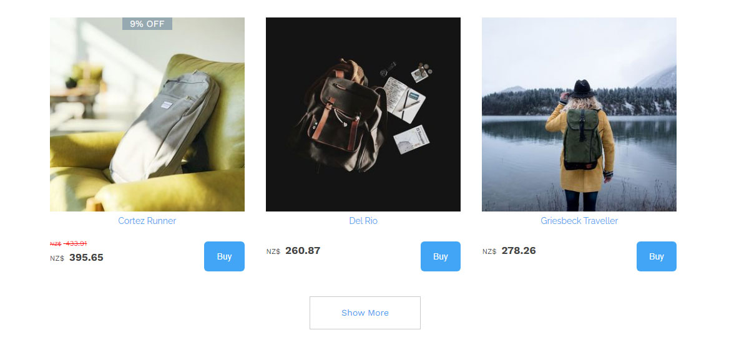Click the NZ$ label beside 278.26
739x345 pixels.
pos(489,251)
